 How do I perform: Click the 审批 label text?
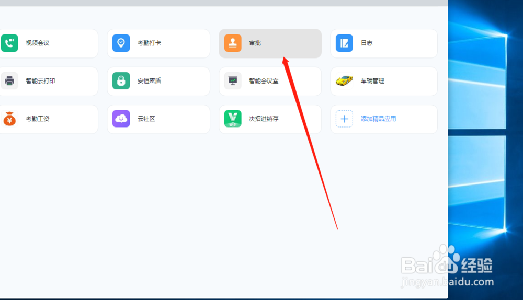[255, 43]
